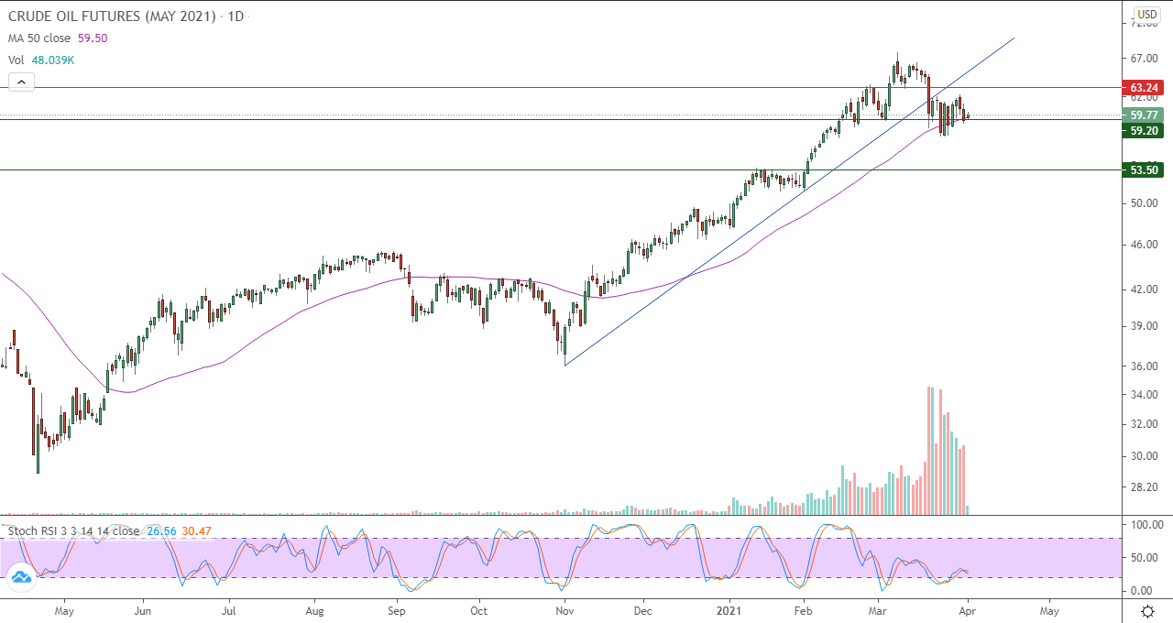Image resolution: width=1173 pixels, height=623 pixels.
Task: Click the Sep label on time axis
Action: [396, 609]
